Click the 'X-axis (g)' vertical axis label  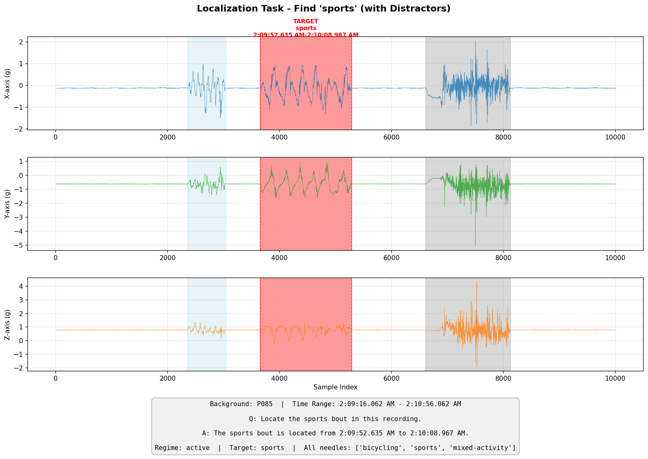coord(7,84)
